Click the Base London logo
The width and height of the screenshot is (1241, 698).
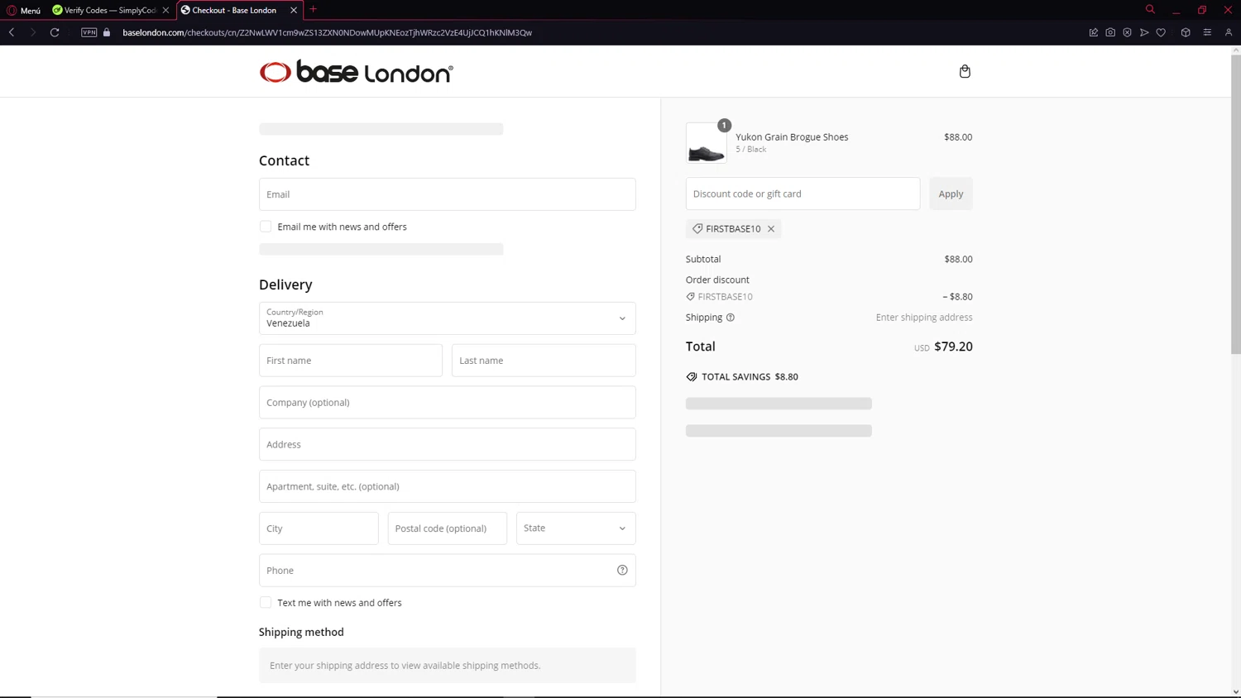click(356, 72)
